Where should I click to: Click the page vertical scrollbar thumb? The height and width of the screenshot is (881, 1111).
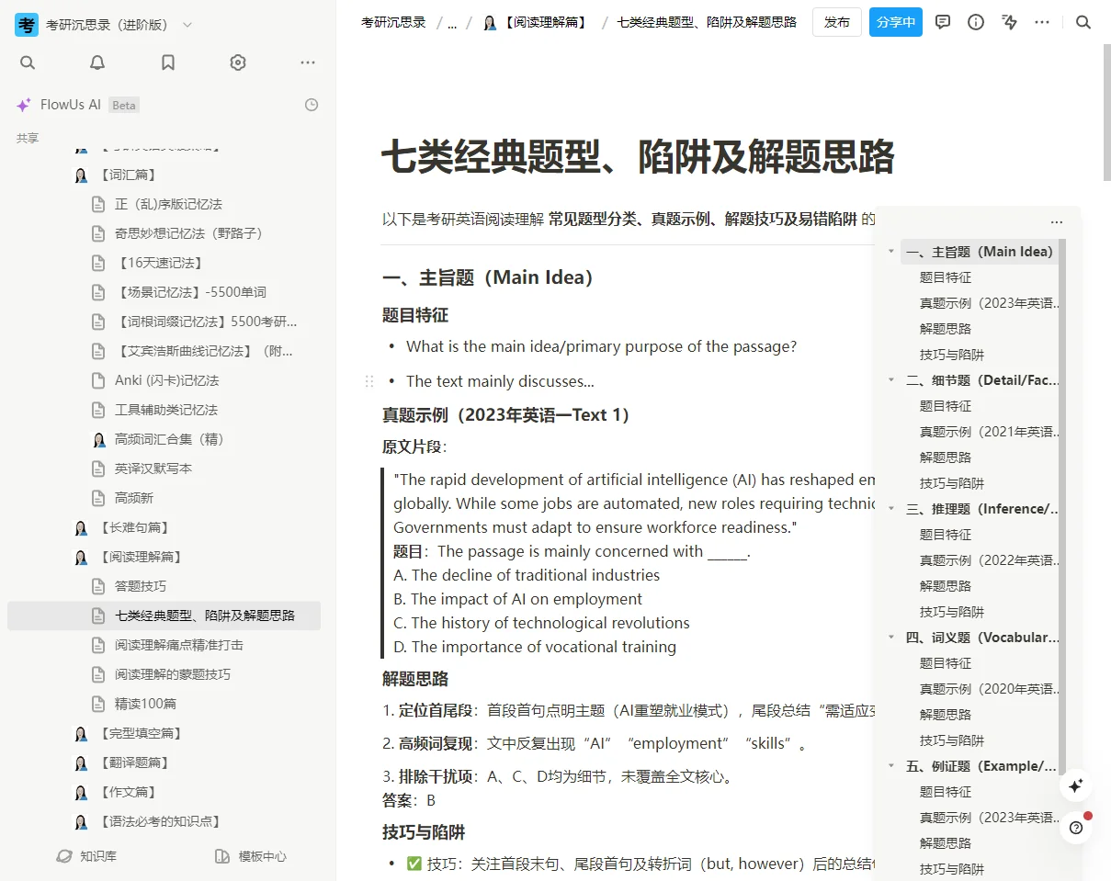point(1106,110)
